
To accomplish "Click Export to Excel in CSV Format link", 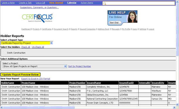I will (36, 79).
